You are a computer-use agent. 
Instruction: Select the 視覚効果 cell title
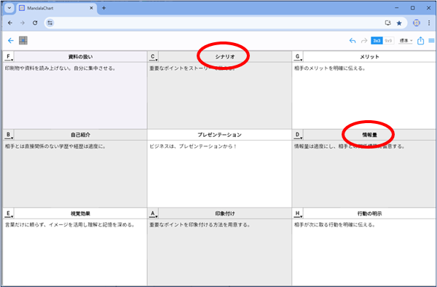[80, 213]
